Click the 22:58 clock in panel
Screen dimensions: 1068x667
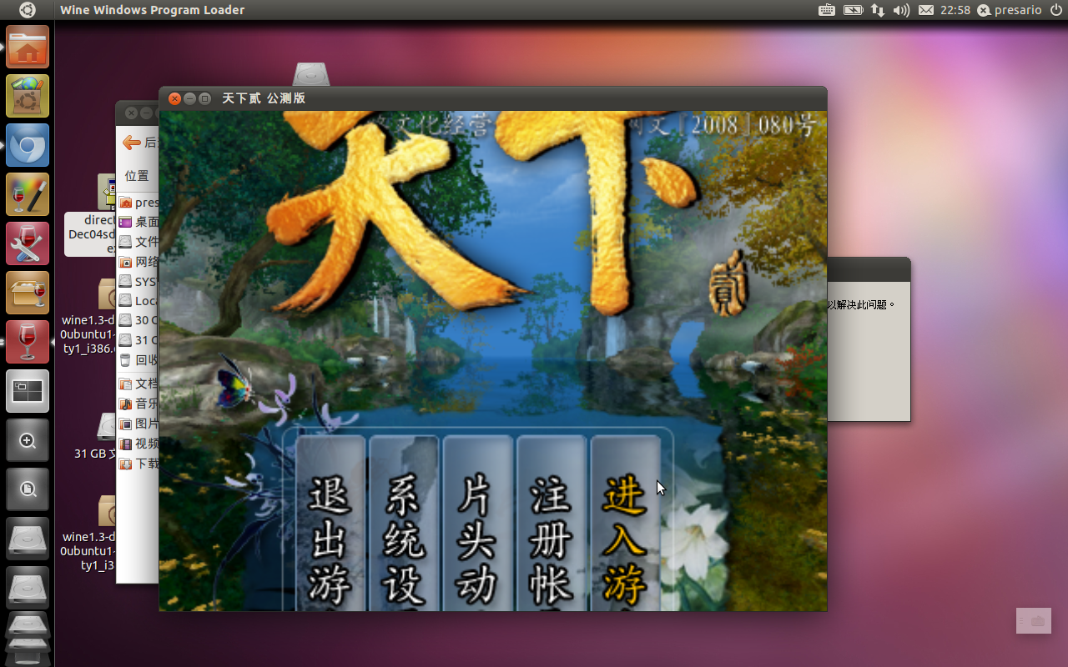pos(955,10)
